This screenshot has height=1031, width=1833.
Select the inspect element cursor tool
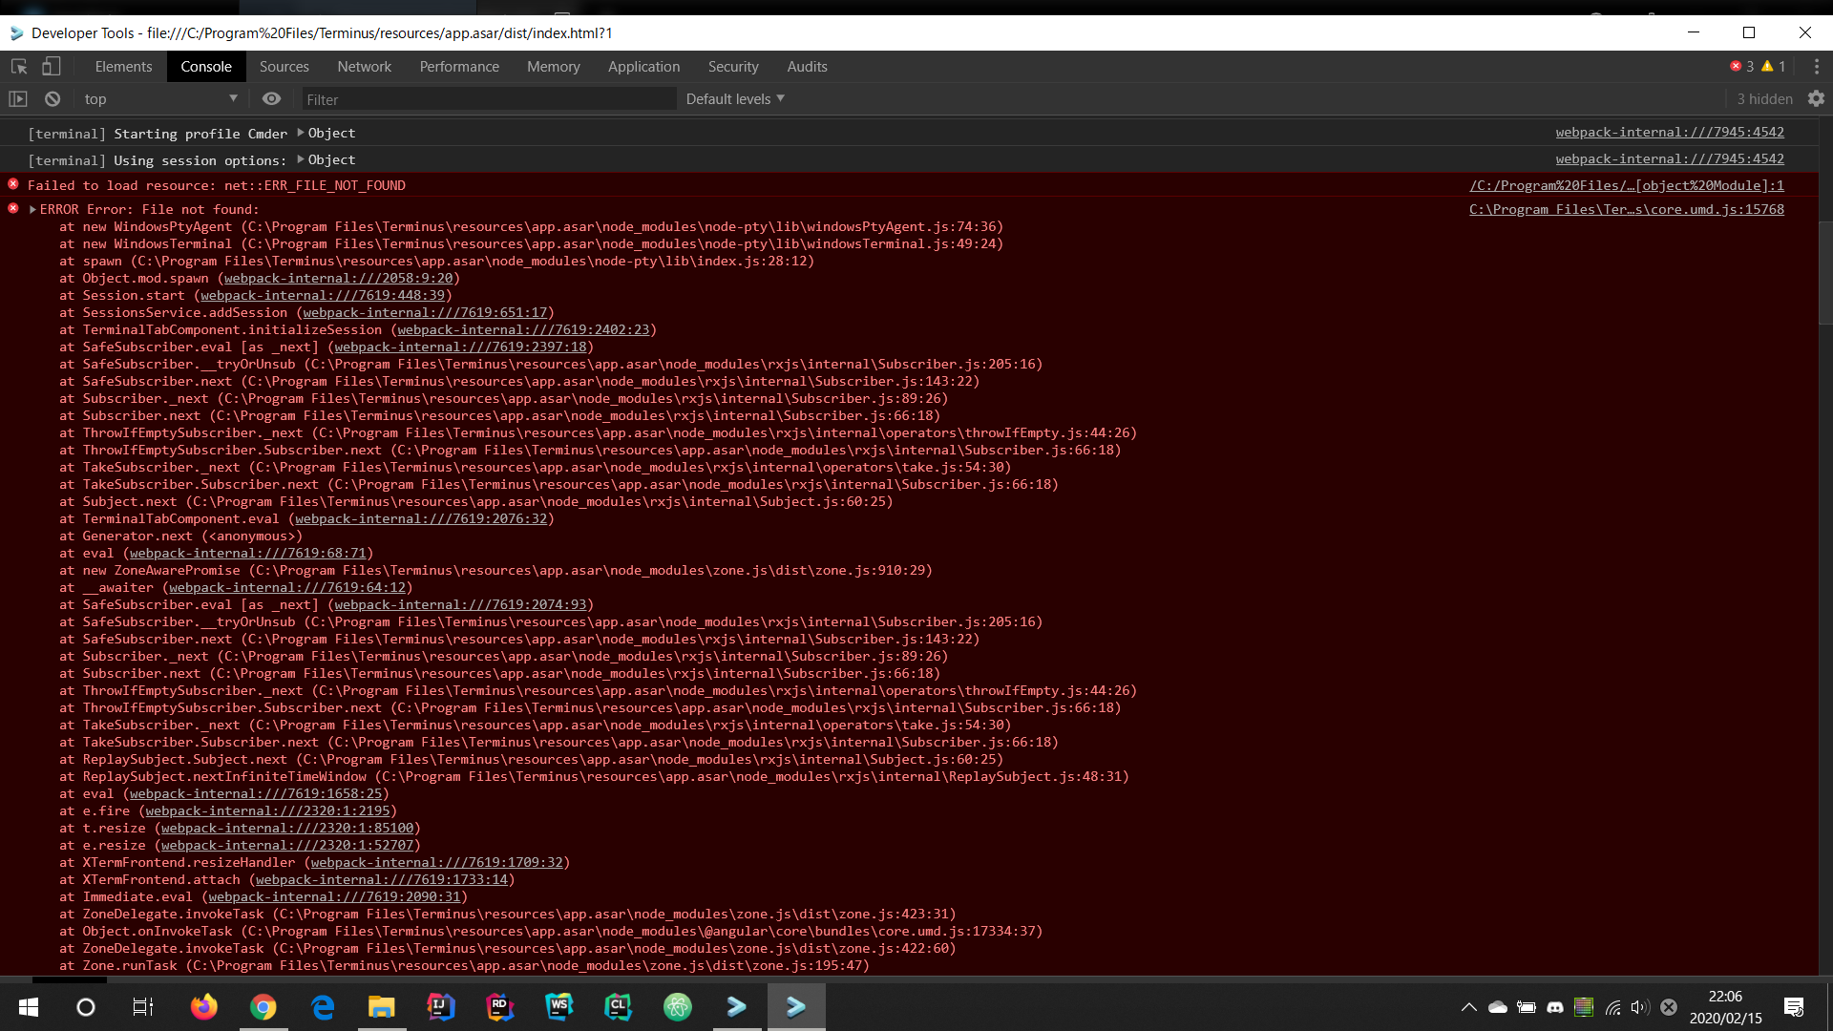(17, 66)
